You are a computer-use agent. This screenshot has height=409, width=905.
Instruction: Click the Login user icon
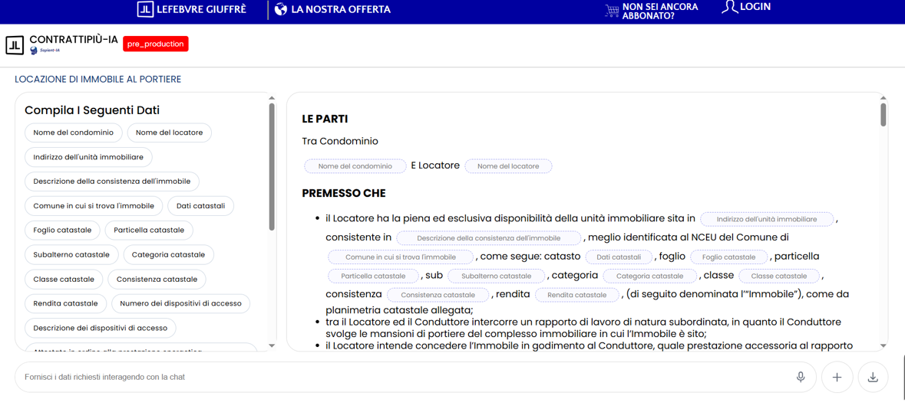click(729, 8)
